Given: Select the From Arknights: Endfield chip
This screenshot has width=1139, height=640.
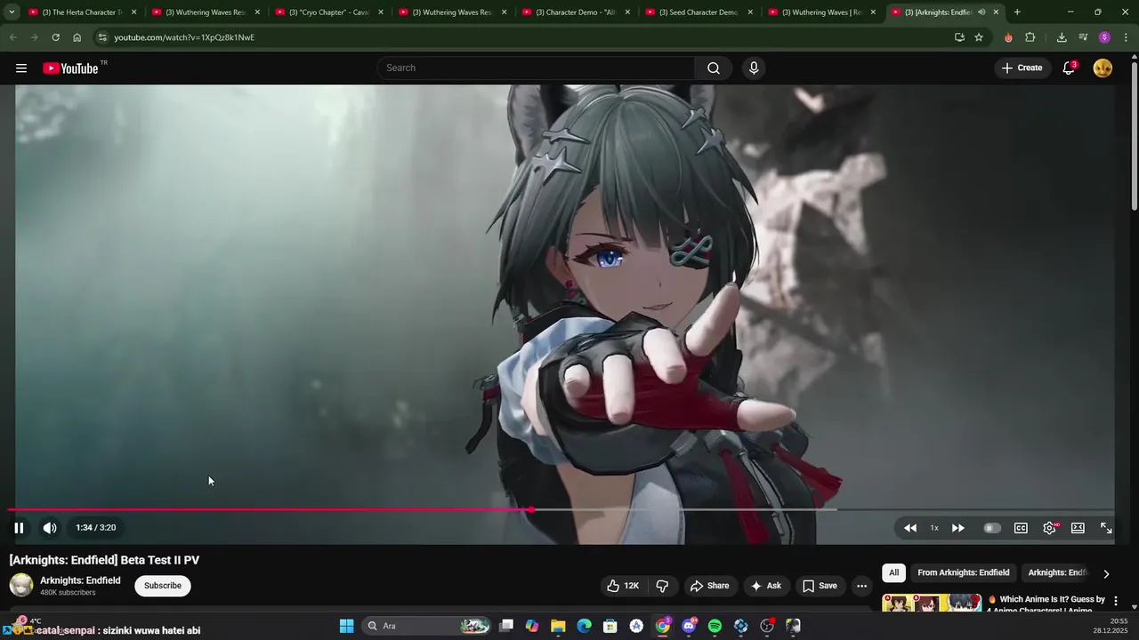Looking at the screenshot, I should click(x=963, y=572).
